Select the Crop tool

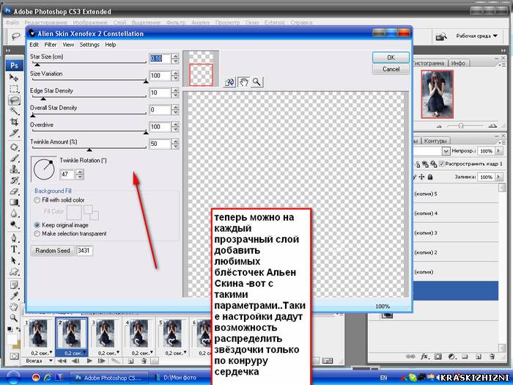click(14, 122)
